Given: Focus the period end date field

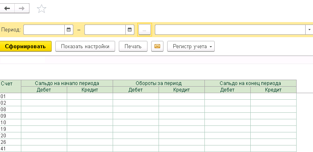Looking at the screenshot, I should 105,30.
